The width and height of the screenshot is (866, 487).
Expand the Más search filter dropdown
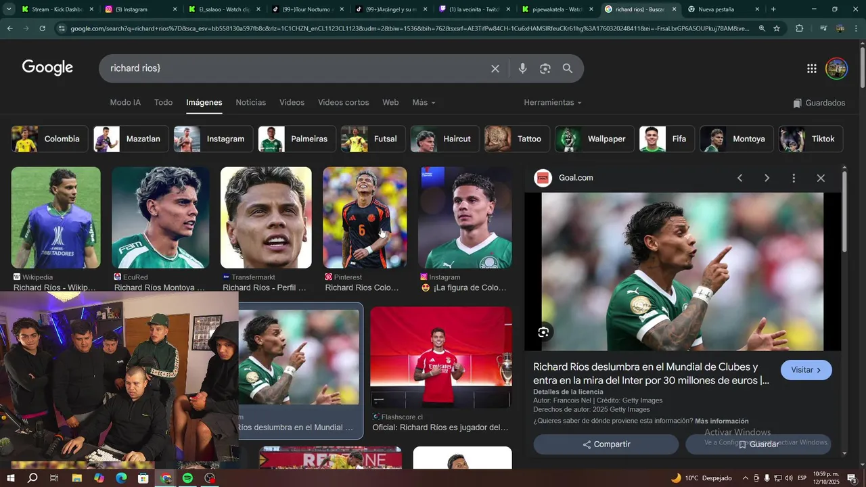[424, 102]
